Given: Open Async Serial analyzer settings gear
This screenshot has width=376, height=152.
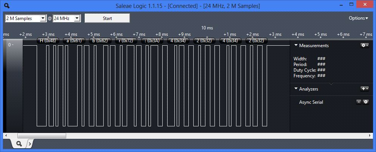Looking at the screenshot, I should [x=365, y=102].
